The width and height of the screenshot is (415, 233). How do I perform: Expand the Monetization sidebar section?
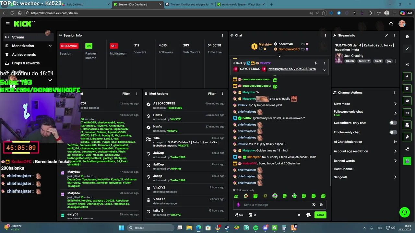[29, 46]
